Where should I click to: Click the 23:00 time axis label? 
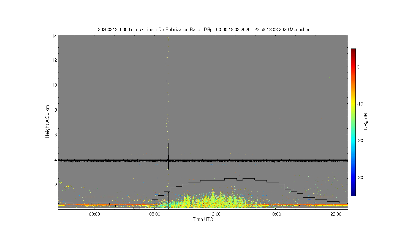tap(336, 214)
